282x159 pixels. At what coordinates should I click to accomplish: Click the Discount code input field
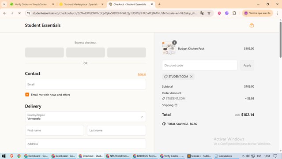tap(199, 65)
